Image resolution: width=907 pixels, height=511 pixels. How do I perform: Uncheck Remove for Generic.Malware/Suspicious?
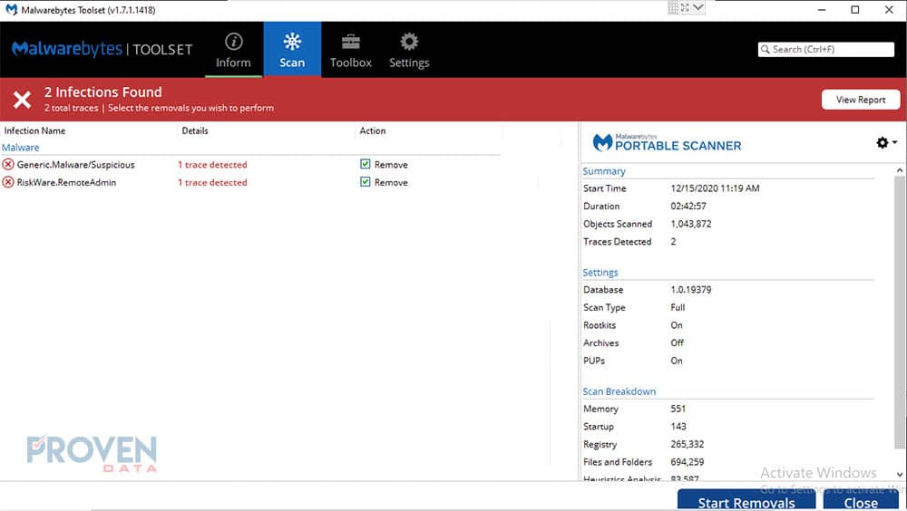coord(365,164)
